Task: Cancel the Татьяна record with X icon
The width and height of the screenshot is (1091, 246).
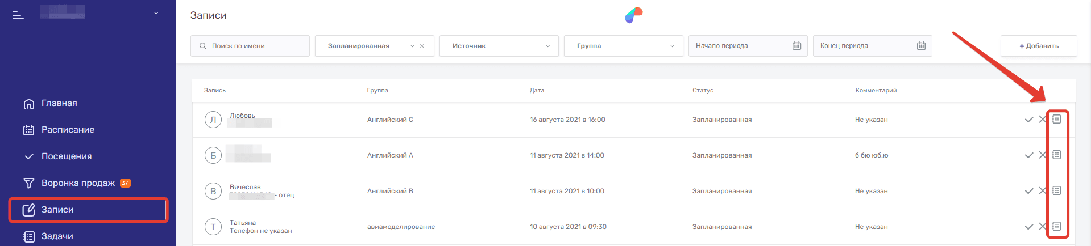Action: [x=1042, y=227]
